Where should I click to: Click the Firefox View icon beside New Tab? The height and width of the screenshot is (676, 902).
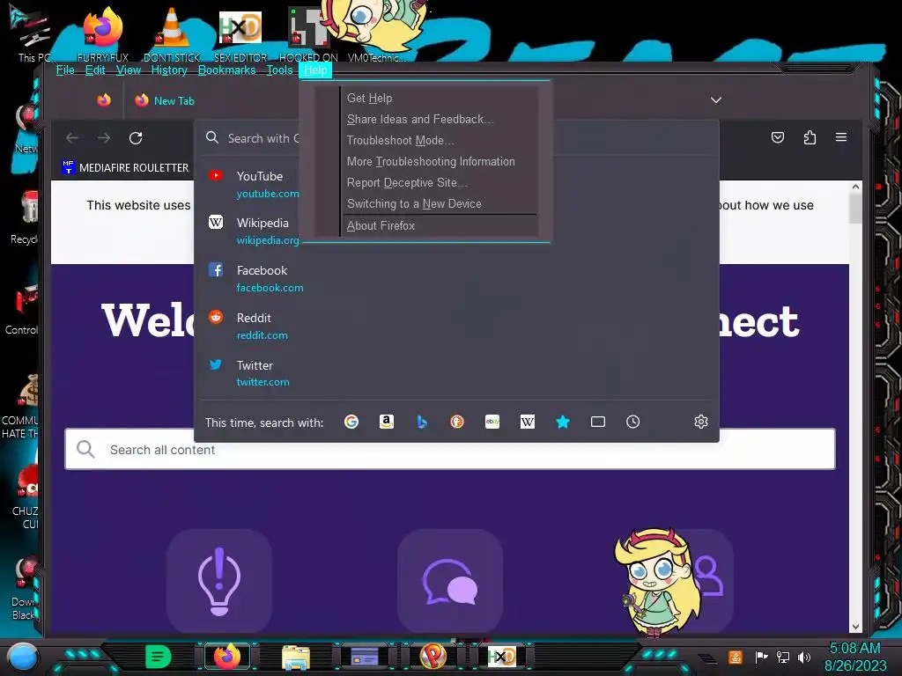(x=104, y=100)
